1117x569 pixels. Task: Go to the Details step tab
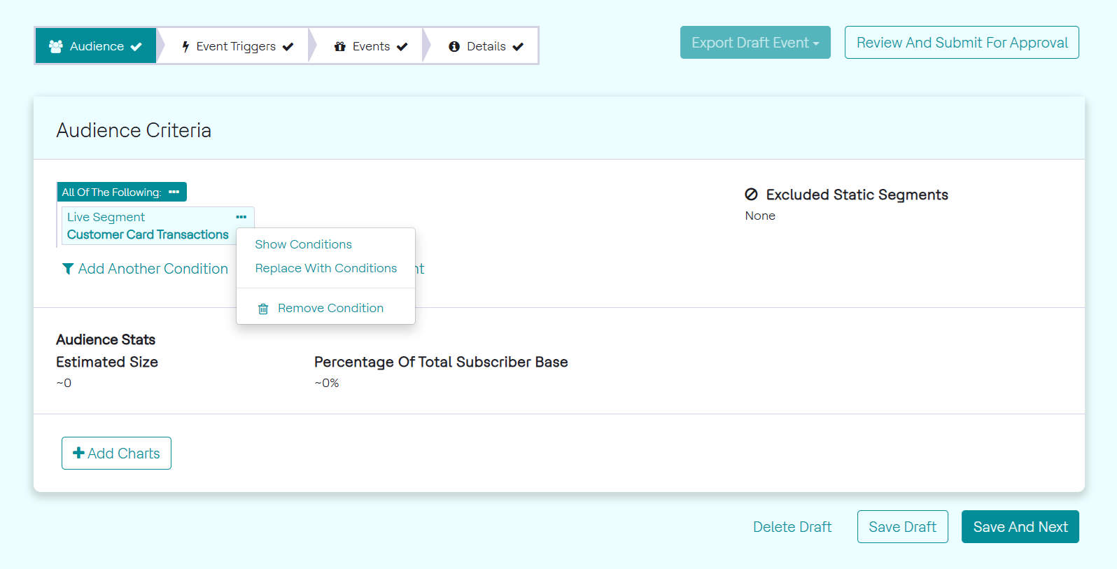(486, 46)
